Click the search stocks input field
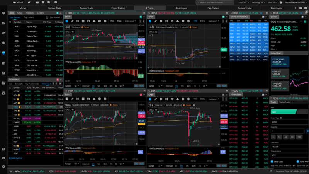 215,2
